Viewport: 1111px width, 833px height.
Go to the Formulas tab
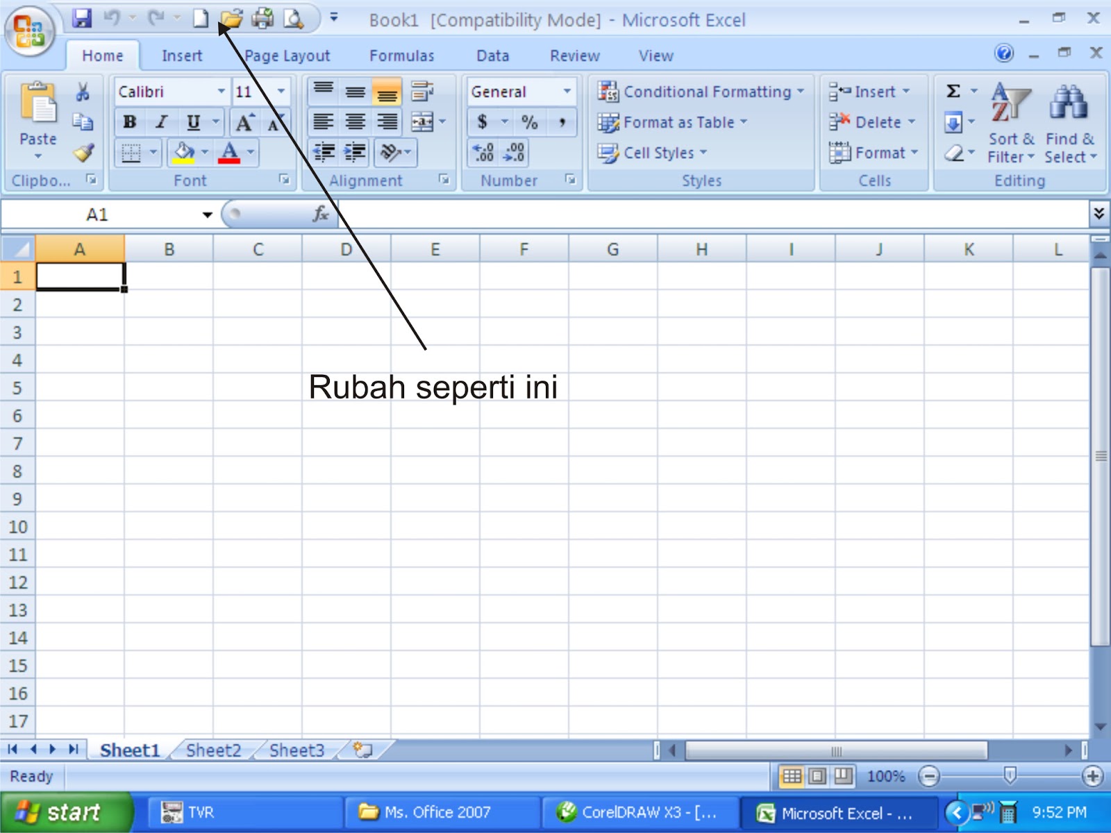point(401,56)
